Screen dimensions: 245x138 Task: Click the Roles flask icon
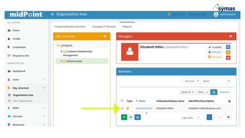coord(9,108)
